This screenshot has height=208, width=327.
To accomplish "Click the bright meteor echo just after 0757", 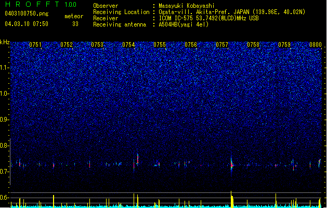I will [232, 164].
